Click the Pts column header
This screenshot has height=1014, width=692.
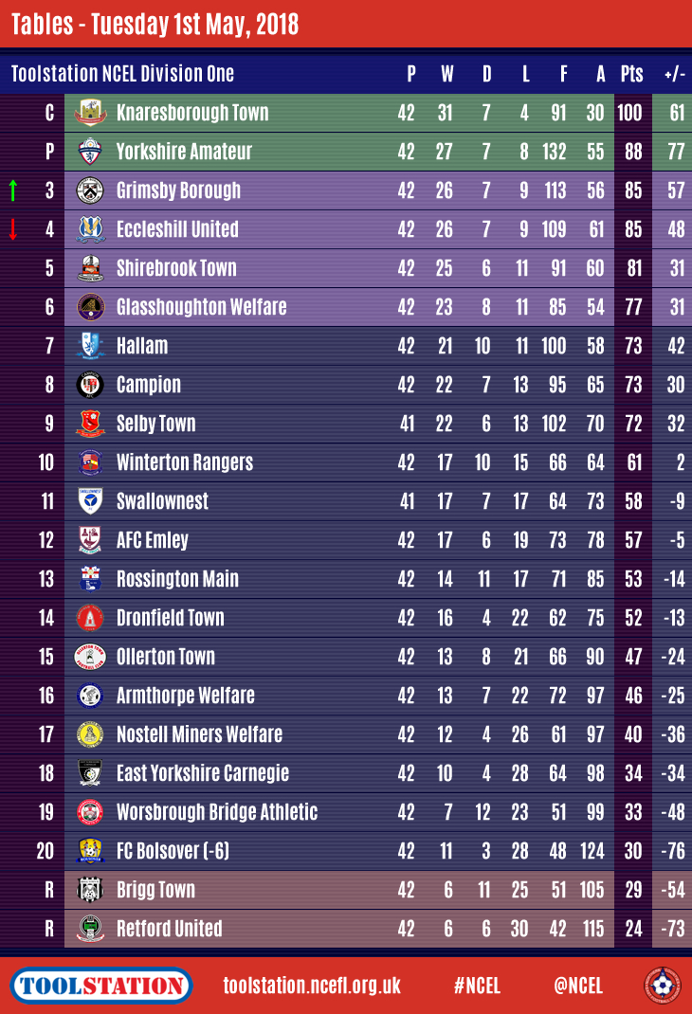(632, 74)
